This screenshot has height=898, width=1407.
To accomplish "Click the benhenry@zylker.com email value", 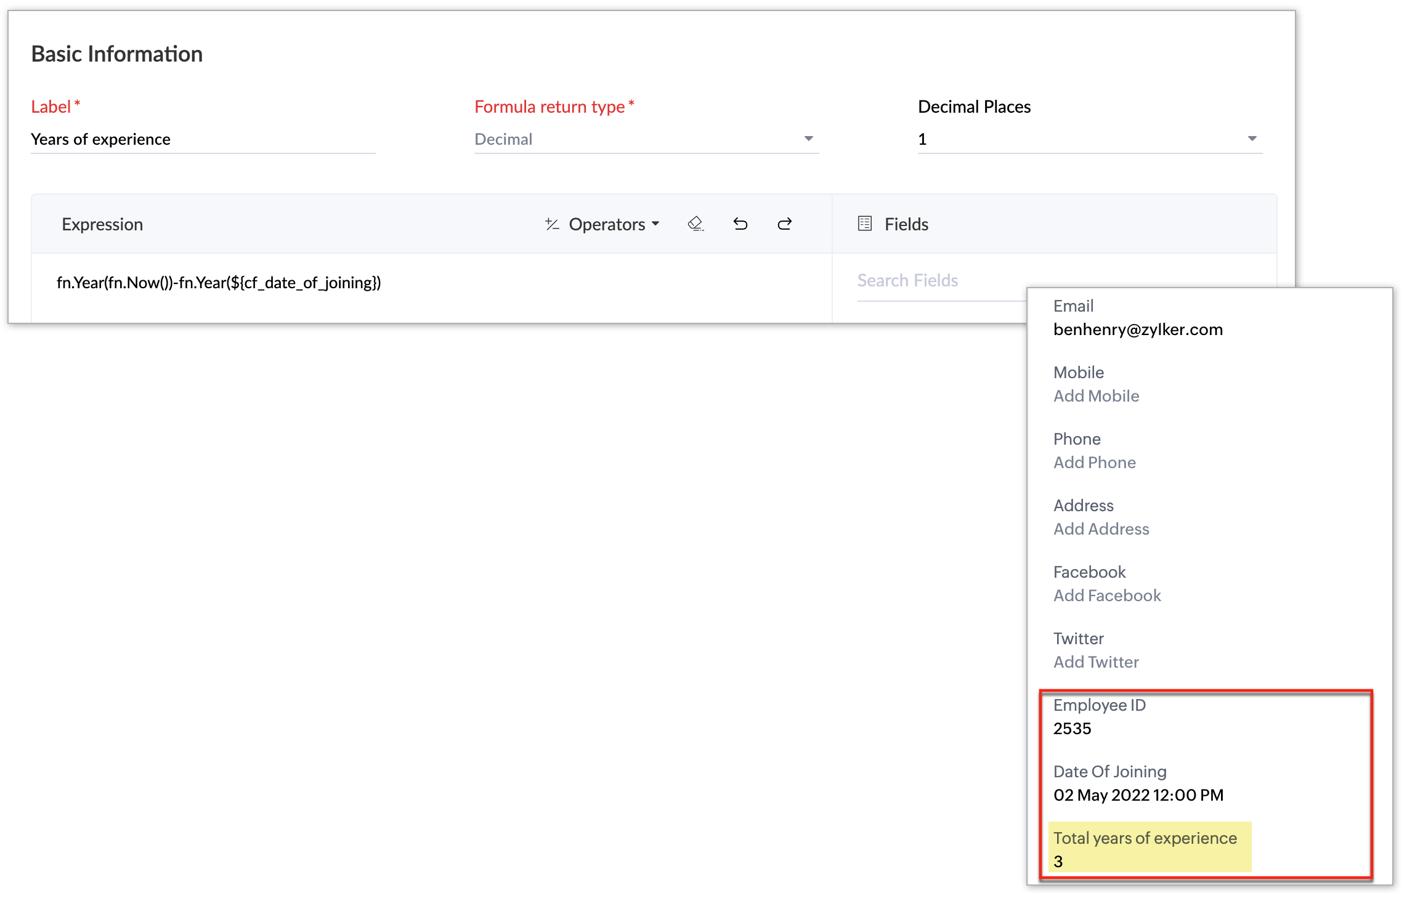I will point(1138,330).
